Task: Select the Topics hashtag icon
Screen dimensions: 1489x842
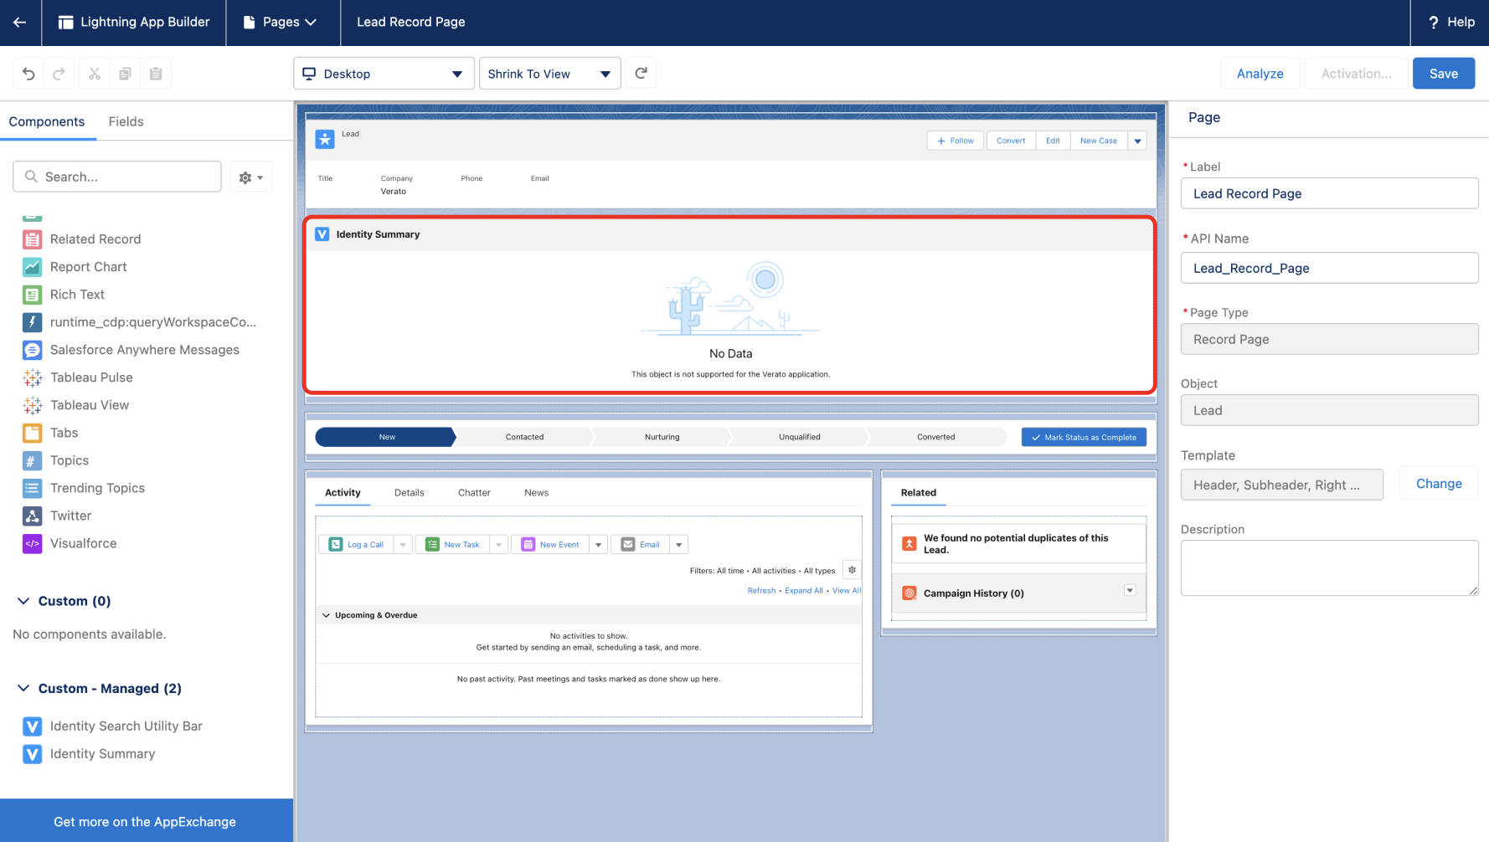Action: pos(32,460)
